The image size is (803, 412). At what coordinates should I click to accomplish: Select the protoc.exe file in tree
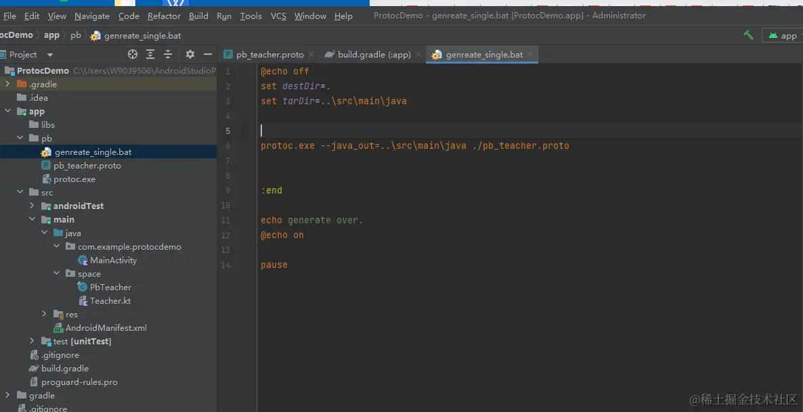click(74, 179)
